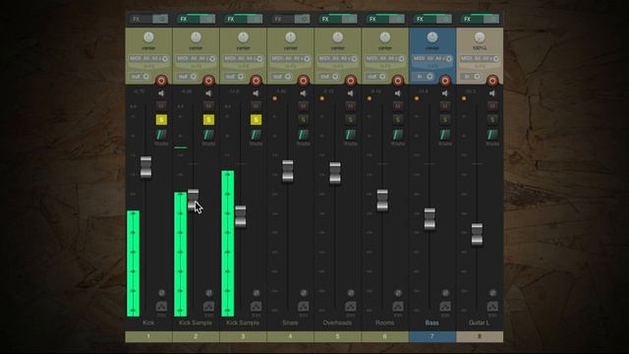This screenshot has width=629, height=354.
Task: Click the Snare track pan knob
Action: point(291,37)
